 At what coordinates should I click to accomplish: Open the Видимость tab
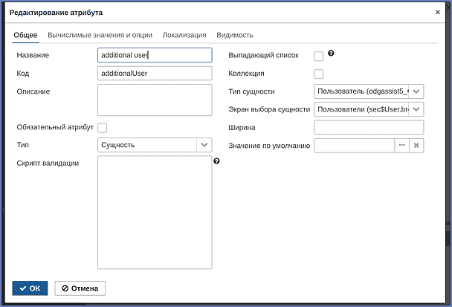pyautogui.click(x=235, y=35)
